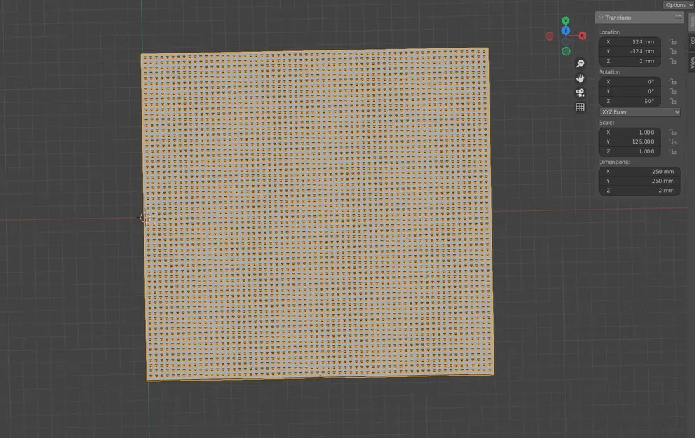Activate the hand pan icon
Image resolution: width=695 pixels, height=438 pixels.
(579, 77)
